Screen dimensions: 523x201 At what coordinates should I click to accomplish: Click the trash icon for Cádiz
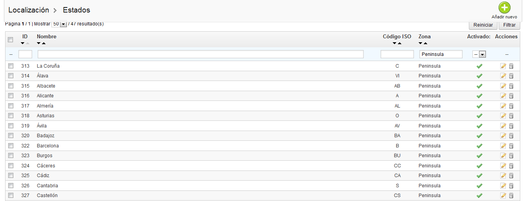511,176
